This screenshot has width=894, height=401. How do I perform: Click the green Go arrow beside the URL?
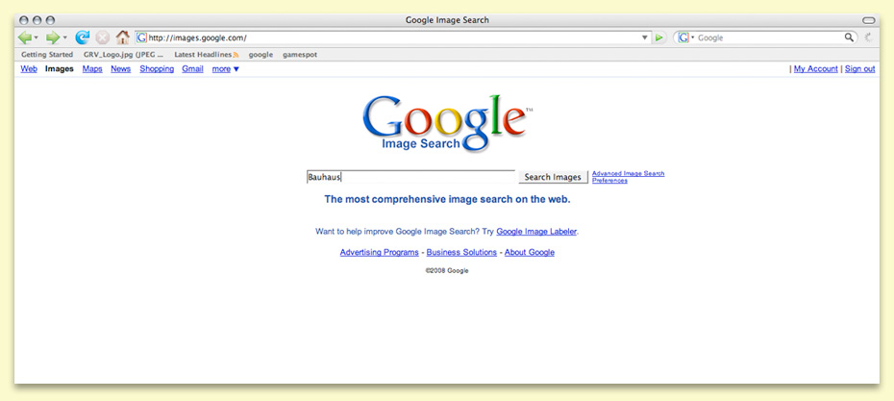(659, 38)
